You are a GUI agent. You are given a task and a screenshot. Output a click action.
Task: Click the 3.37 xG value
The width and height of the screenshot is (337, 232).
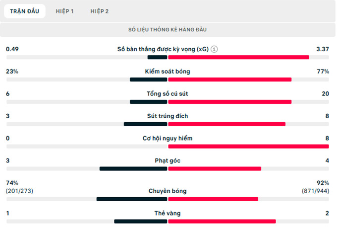323,49
